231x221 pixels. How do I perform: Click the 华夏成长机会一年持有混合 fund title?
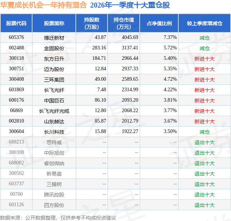43,5
